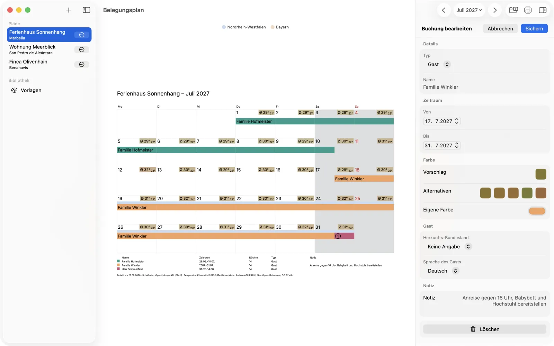554x346 pixels.
Task: Open the Juli 2027 month picker
Action: click(x=469, y=10)
